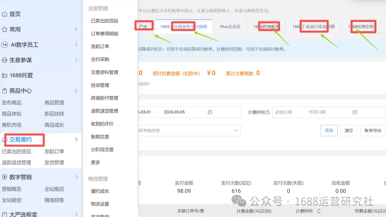
Task: Click the AI数字员工 robot icon
Action: (x=5, y=45)
